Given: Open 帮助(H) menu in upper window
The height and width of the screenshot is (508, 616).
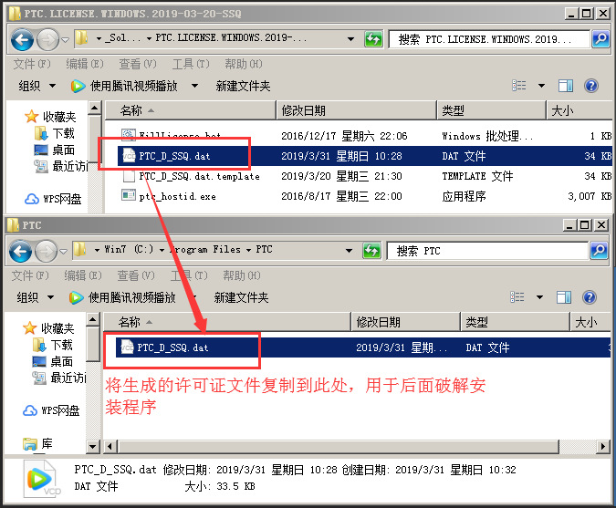Looking at the screenshot, I should pos(244,64).
